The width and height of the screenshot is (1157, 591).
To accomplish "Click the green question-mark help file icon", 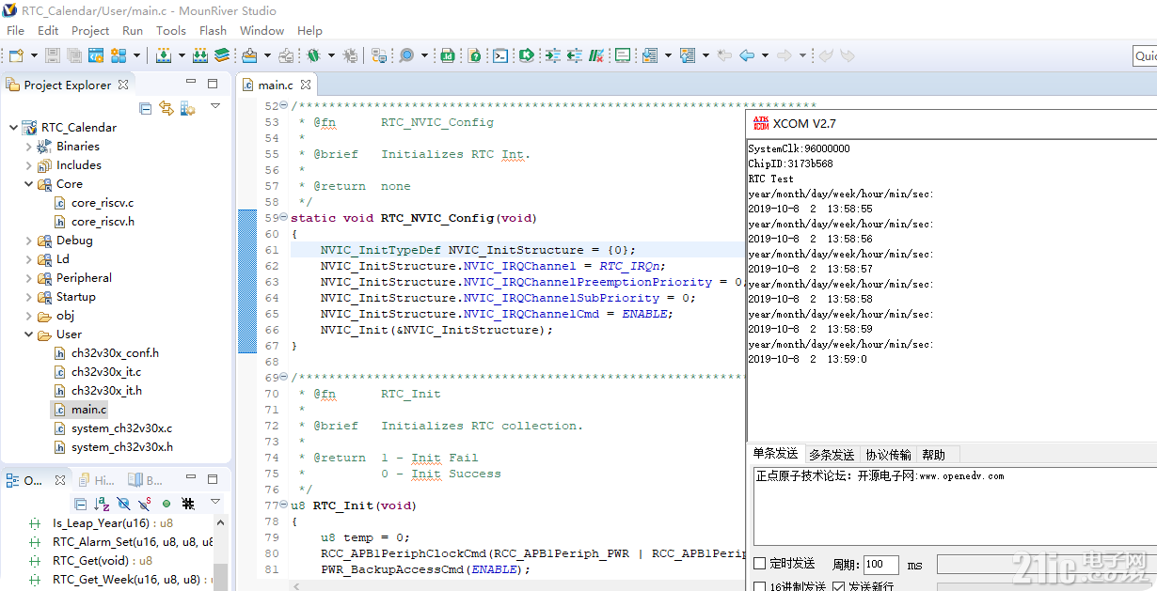I will 475,55.
